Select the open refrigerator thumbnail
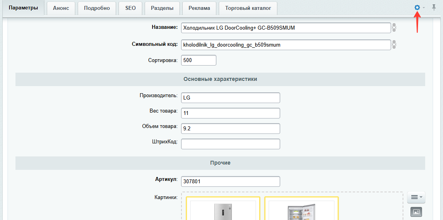 click(302, 208)
